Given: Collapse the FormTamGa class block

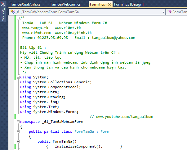Looking at the screenshot, I should (x=18, y=131).
